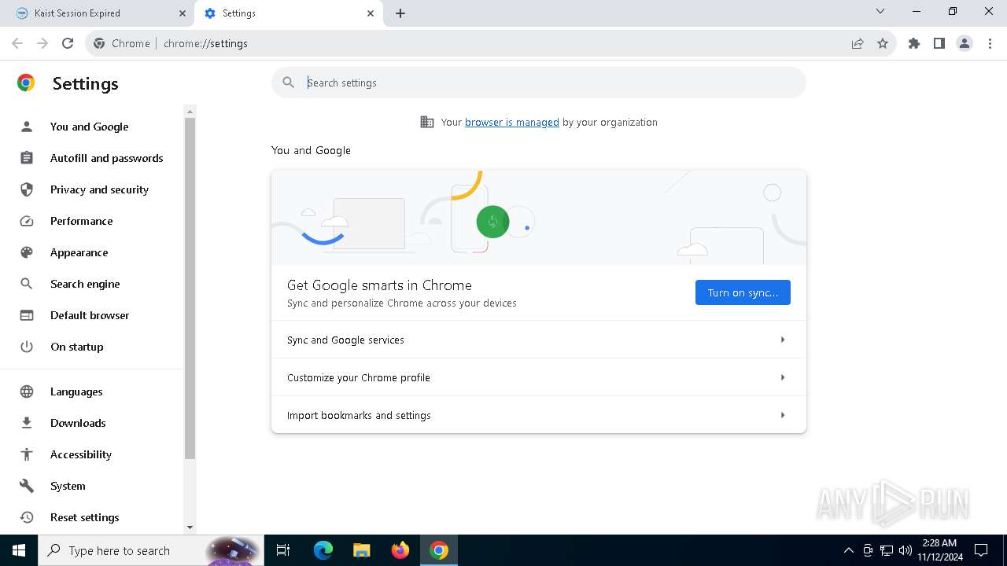
Task: Open the volume control in the tray
Action: pyautogui.click(x=906, y=550)
